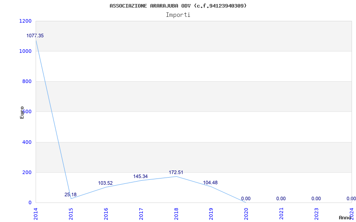Click the 2020 x-axis tick label

click(247, 214)
